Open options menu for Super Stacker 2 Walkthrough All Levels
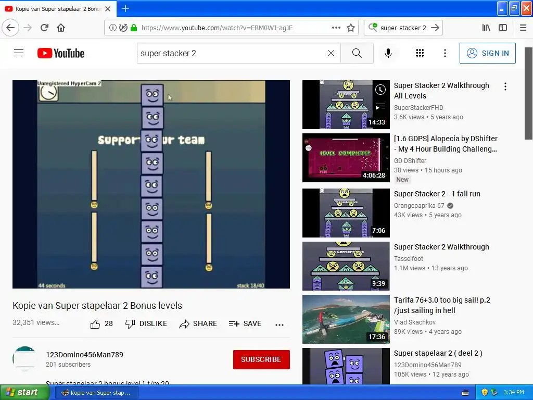Viewport: 533px width, 400px height. (505, 87)
